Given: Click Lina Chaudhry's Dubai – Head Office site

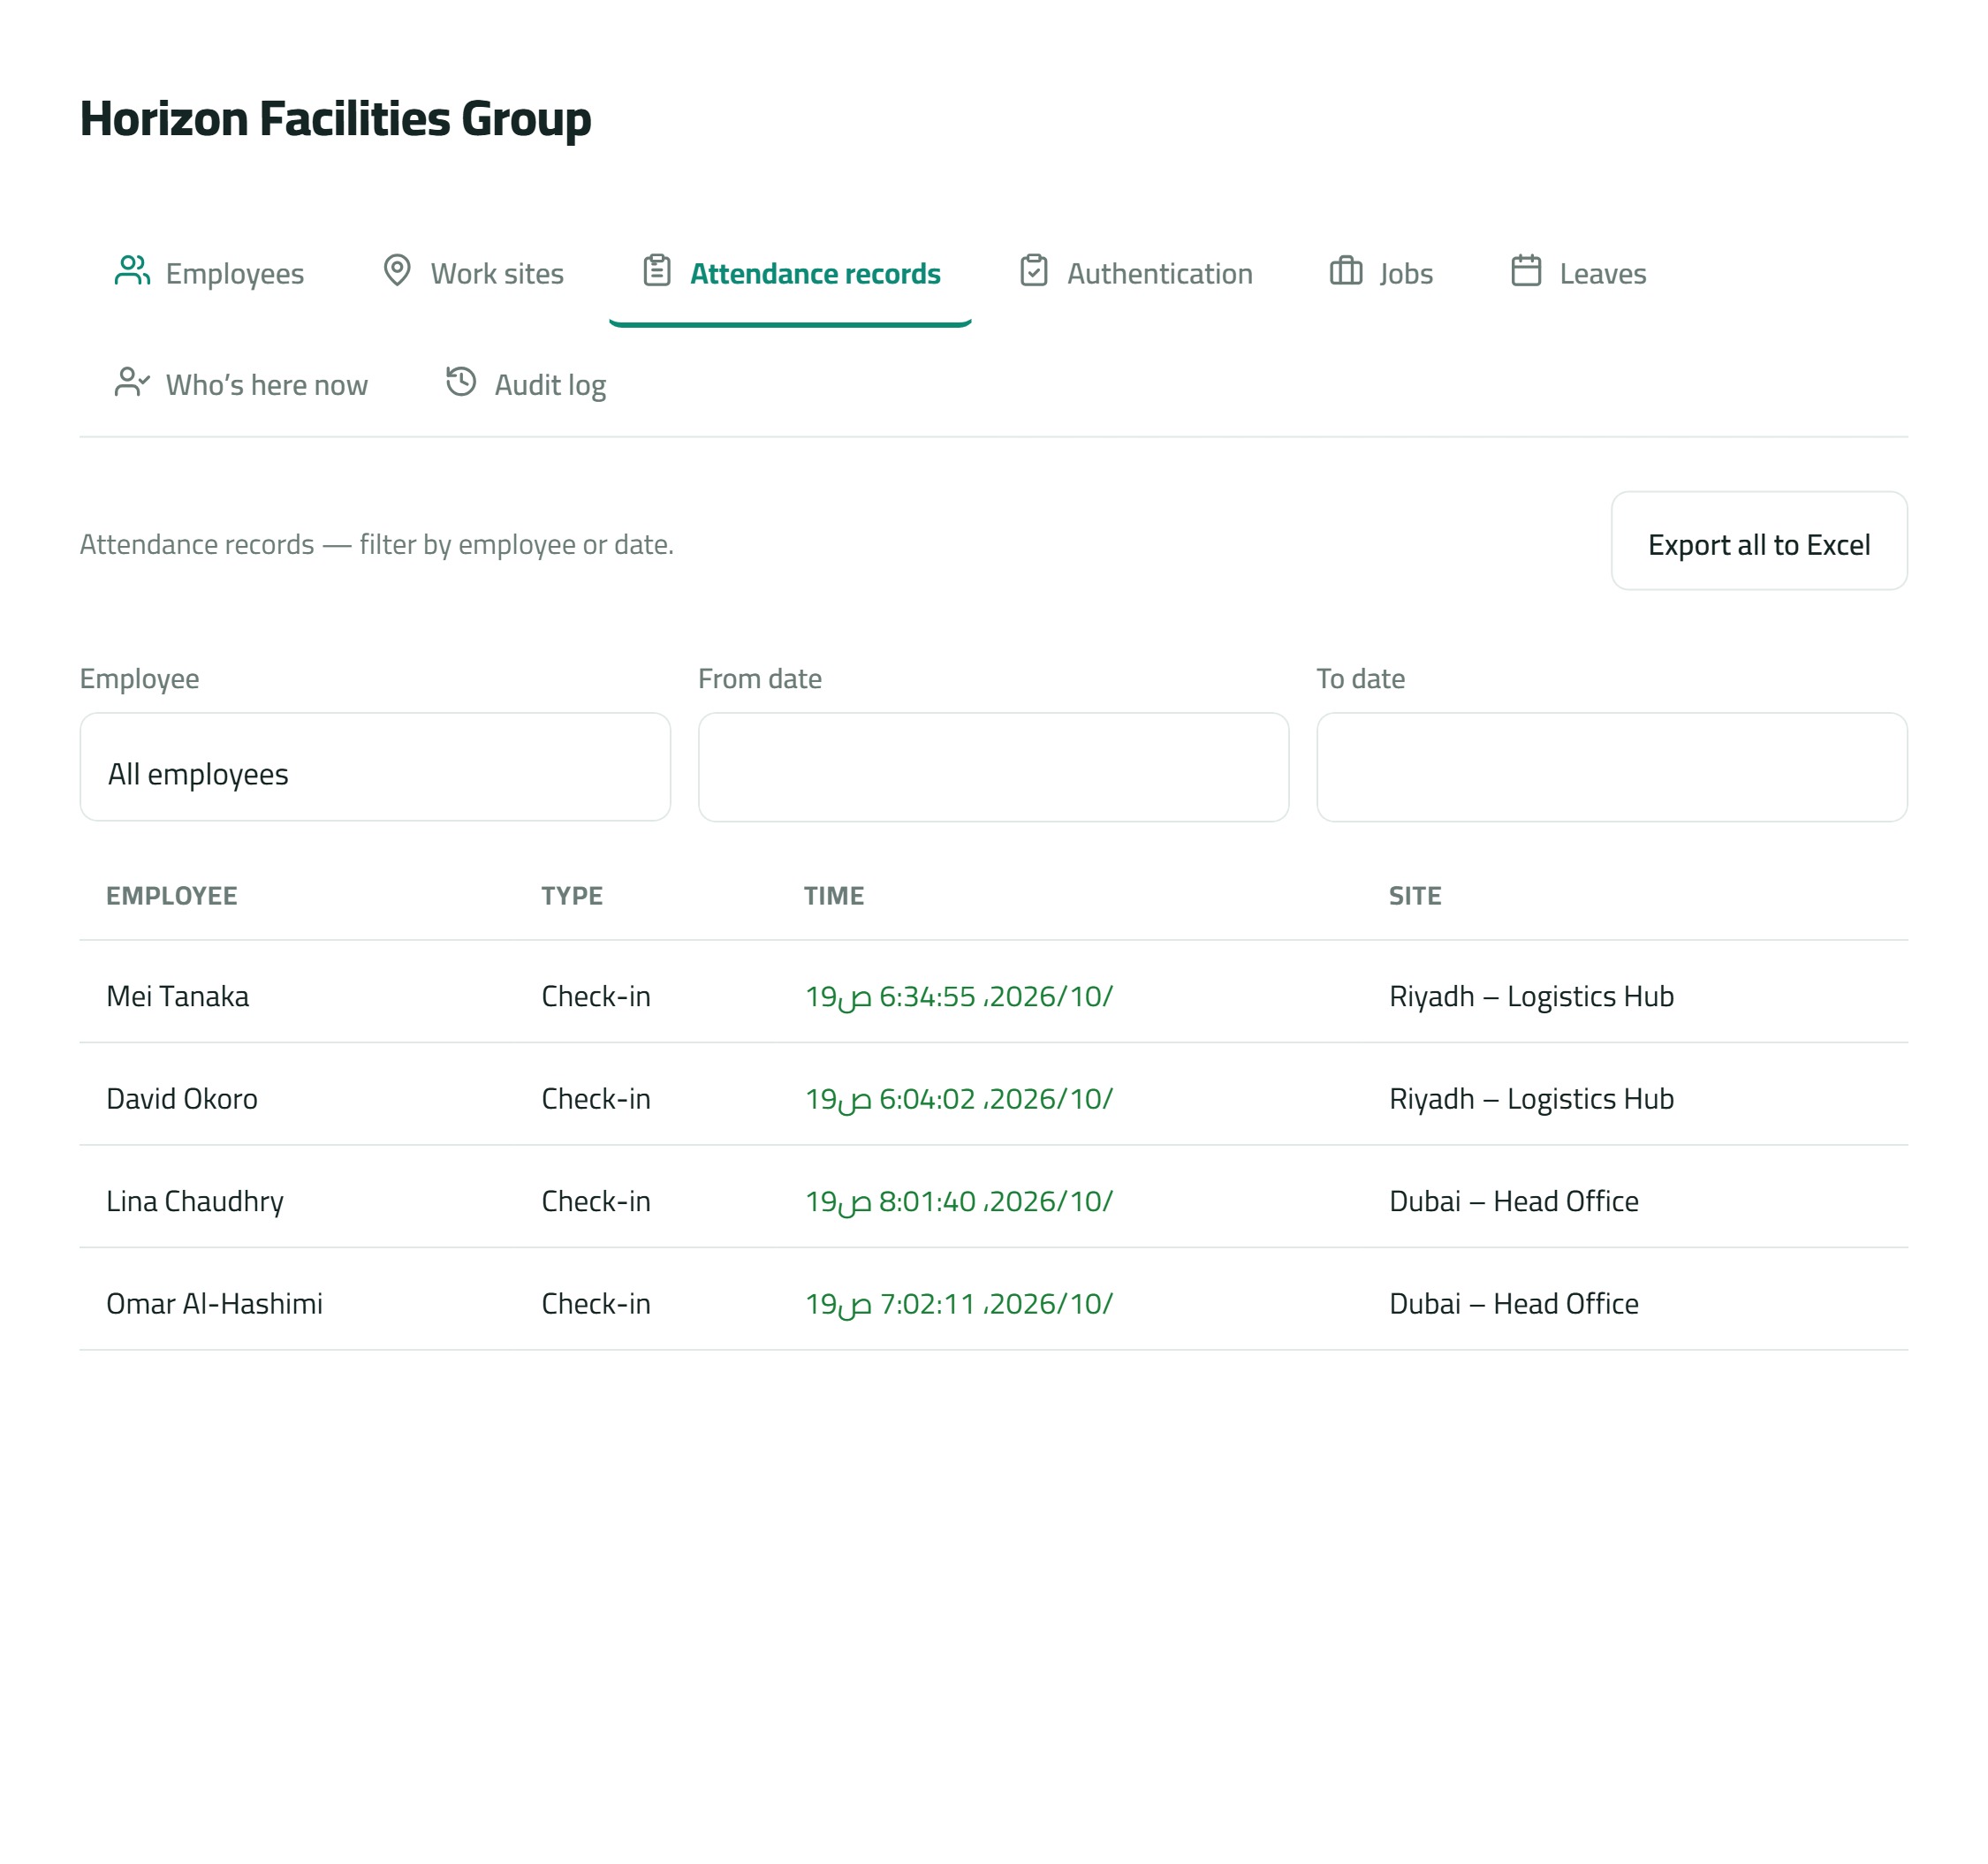Looking at the screenshot, I should click(x=1514, y=1201).
